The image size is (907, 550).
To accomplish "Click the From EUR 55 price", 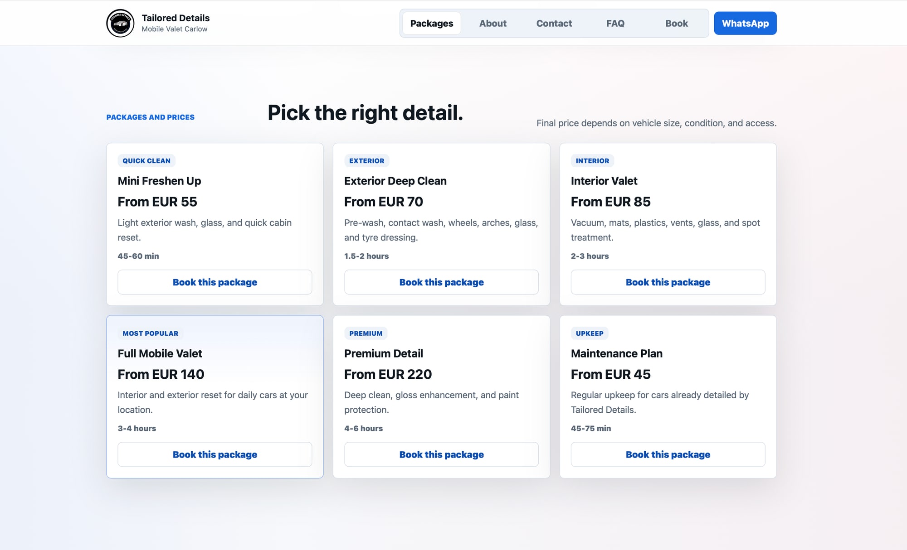I will (157, 202).
